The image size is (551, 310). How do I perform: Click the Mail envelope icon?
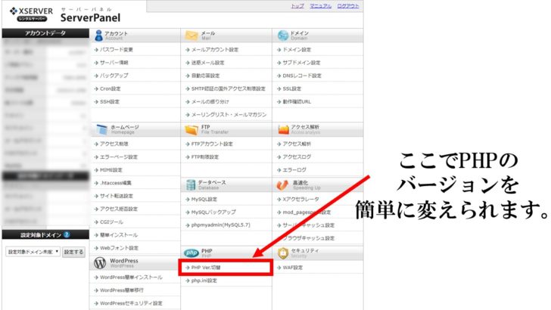click(191, 36)
